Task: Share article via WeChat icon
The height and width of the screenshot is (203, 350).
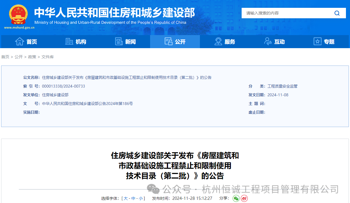Action: point(236,198)
